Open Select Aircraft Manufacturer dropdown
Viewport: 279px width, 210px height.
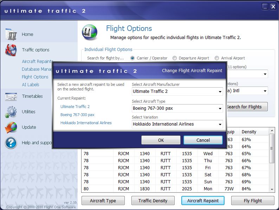tap(177, 91)
